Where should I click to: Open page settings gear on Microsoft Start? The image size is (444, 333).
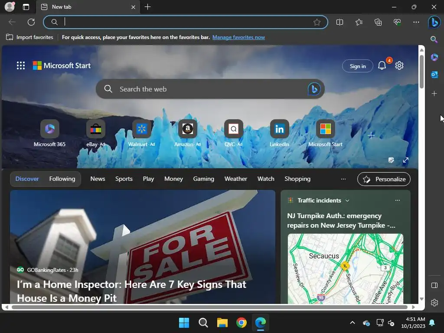399,66
